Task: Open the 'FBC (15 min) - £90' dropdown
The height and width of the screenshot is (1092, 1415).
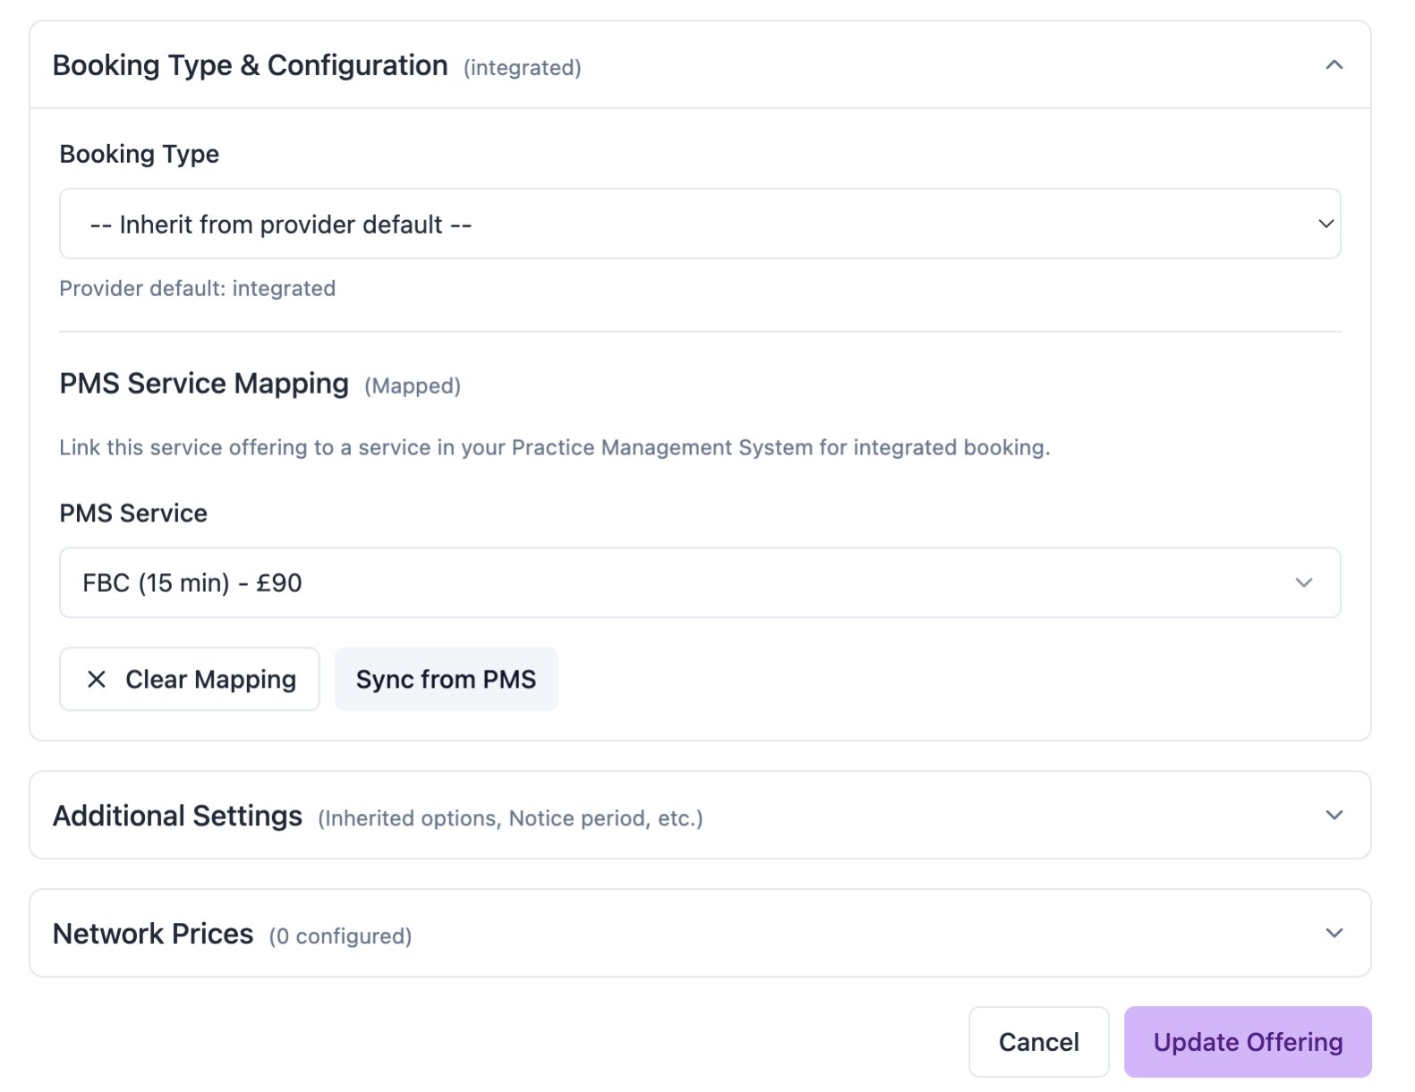Action: [698, 583]
